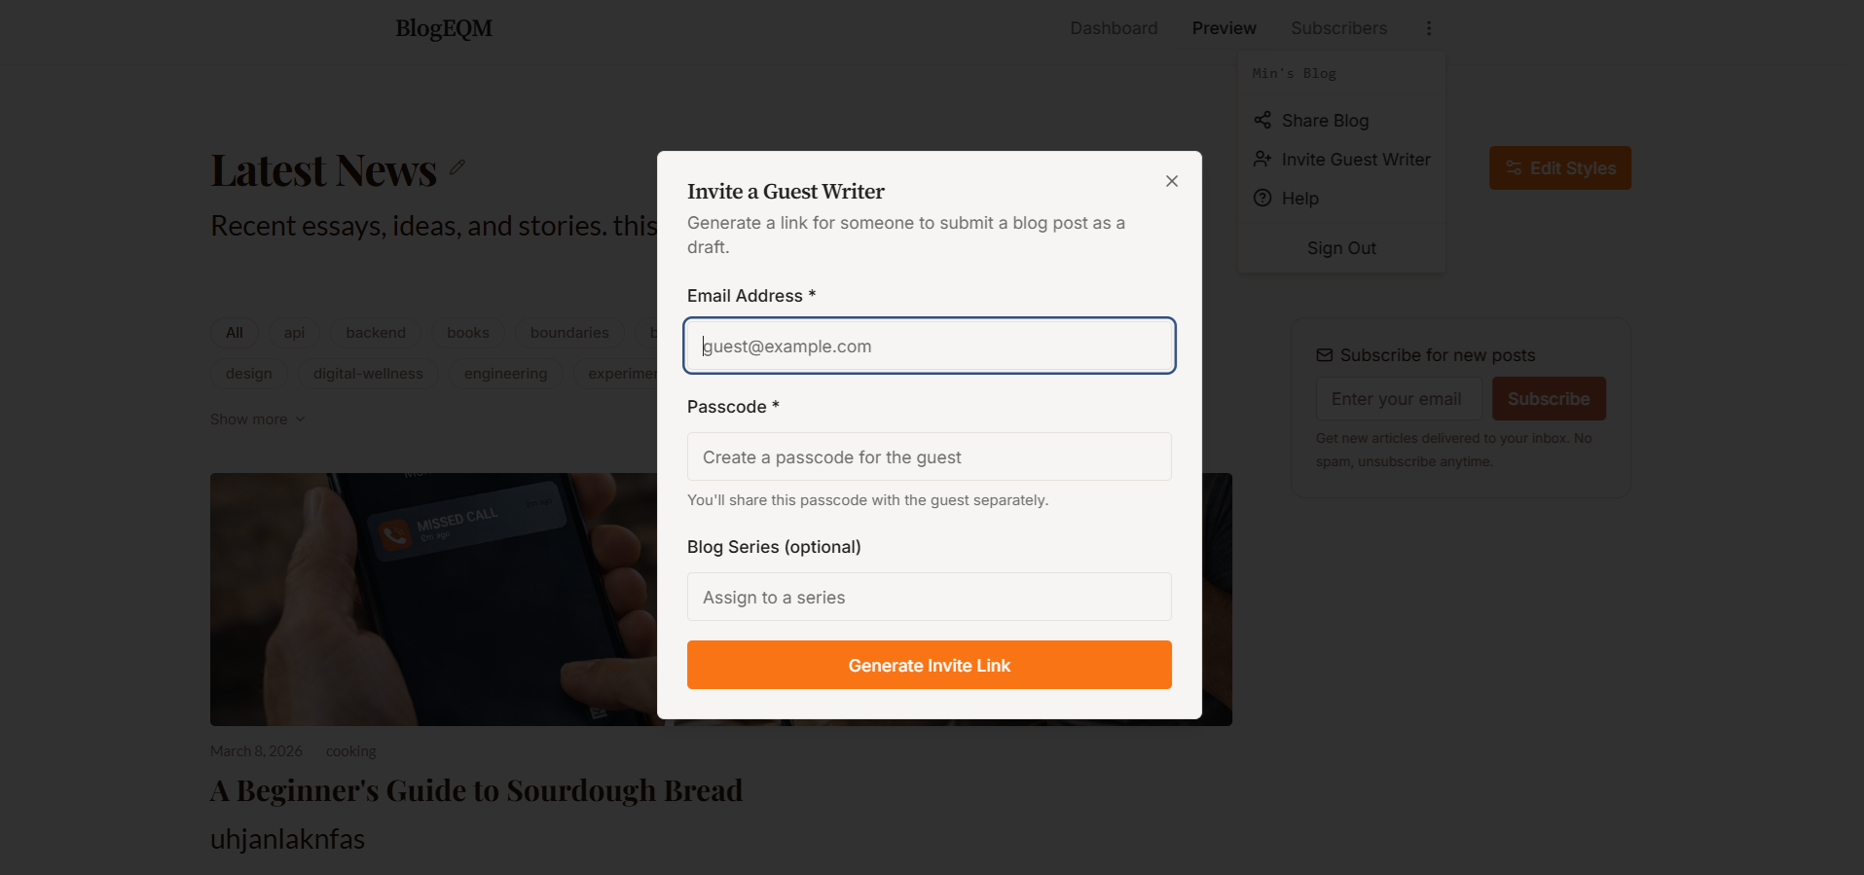Select Share Blog from the menu
The height and width of the screenshot is (875, 1864).
click(x=1341, y=121)
